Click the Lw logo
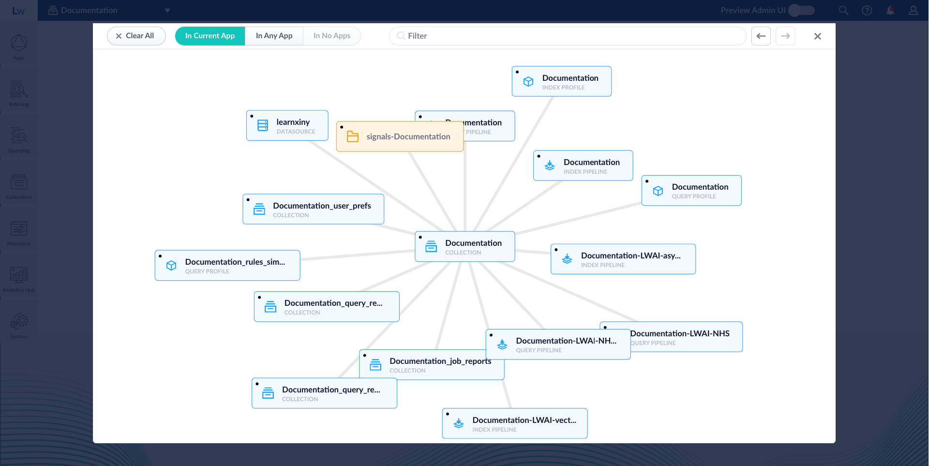Screen dimensions: 929x466 (18, 11)
